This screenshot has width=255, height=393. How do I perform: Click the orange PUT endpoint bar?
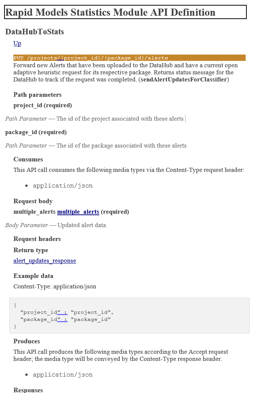[129, 58]
